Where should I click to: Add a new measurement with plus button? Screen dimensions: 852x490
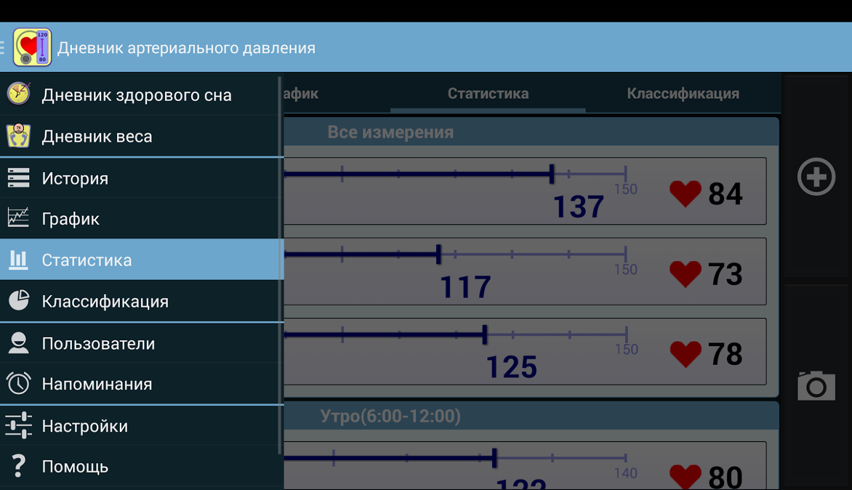816,177
